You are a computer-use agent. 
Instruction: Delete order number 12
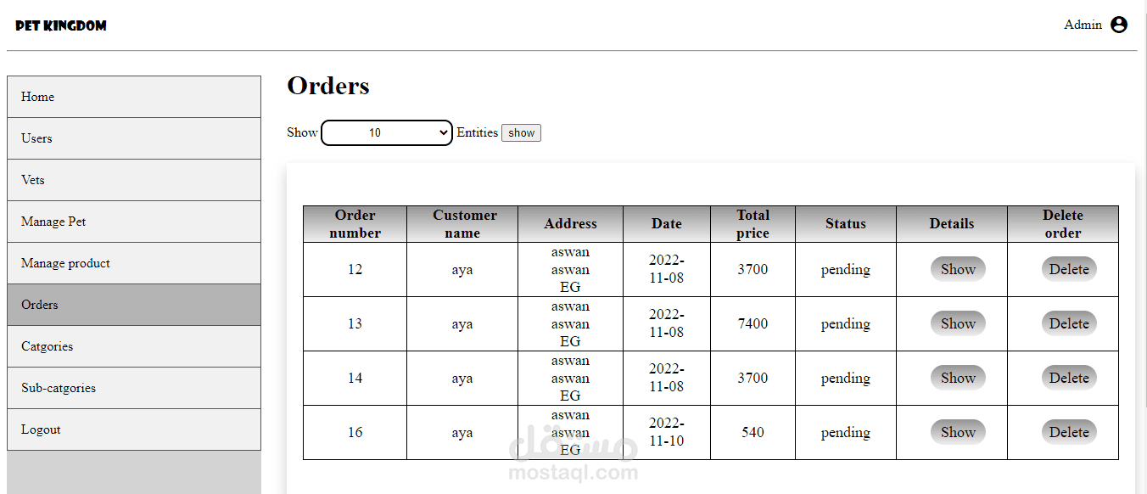click(x=1069, y=269)
